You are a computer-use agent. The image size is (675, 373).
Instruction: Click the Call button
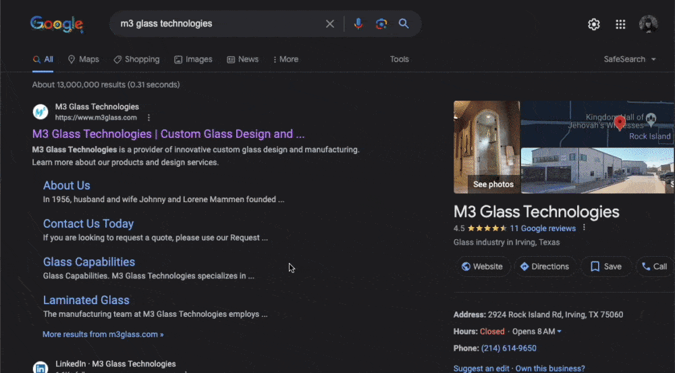655,267
